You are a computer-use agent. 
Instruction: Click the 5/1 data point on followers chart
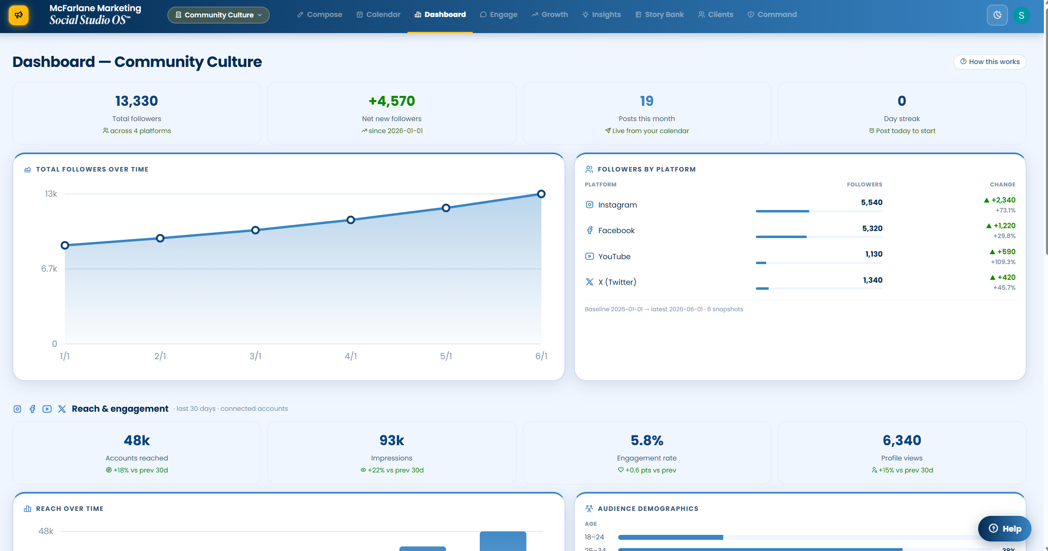pyautogui.click(x=446, y=208)
